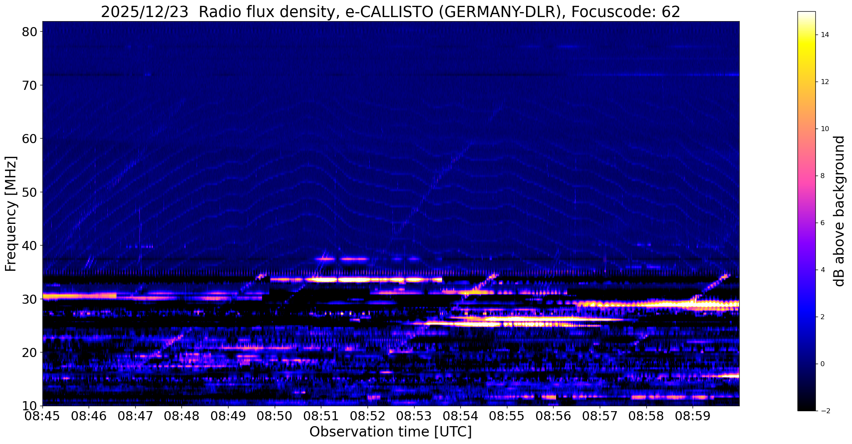Screen dimensions: 852x444
Task: Click the 20 MHz frequency tick label
Action: click(x=30, y=352)
